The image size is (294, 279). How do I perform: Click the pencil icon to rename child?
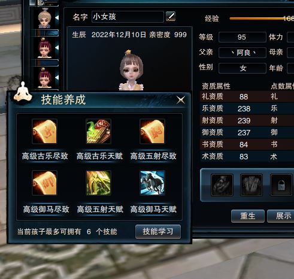pyautogui.click(x=171, y=17)
